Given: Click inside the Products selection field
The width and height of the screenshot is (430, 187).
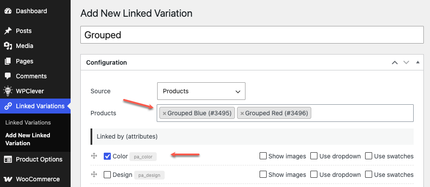Looking at the screenshot, I should click(x=285, y=113).
